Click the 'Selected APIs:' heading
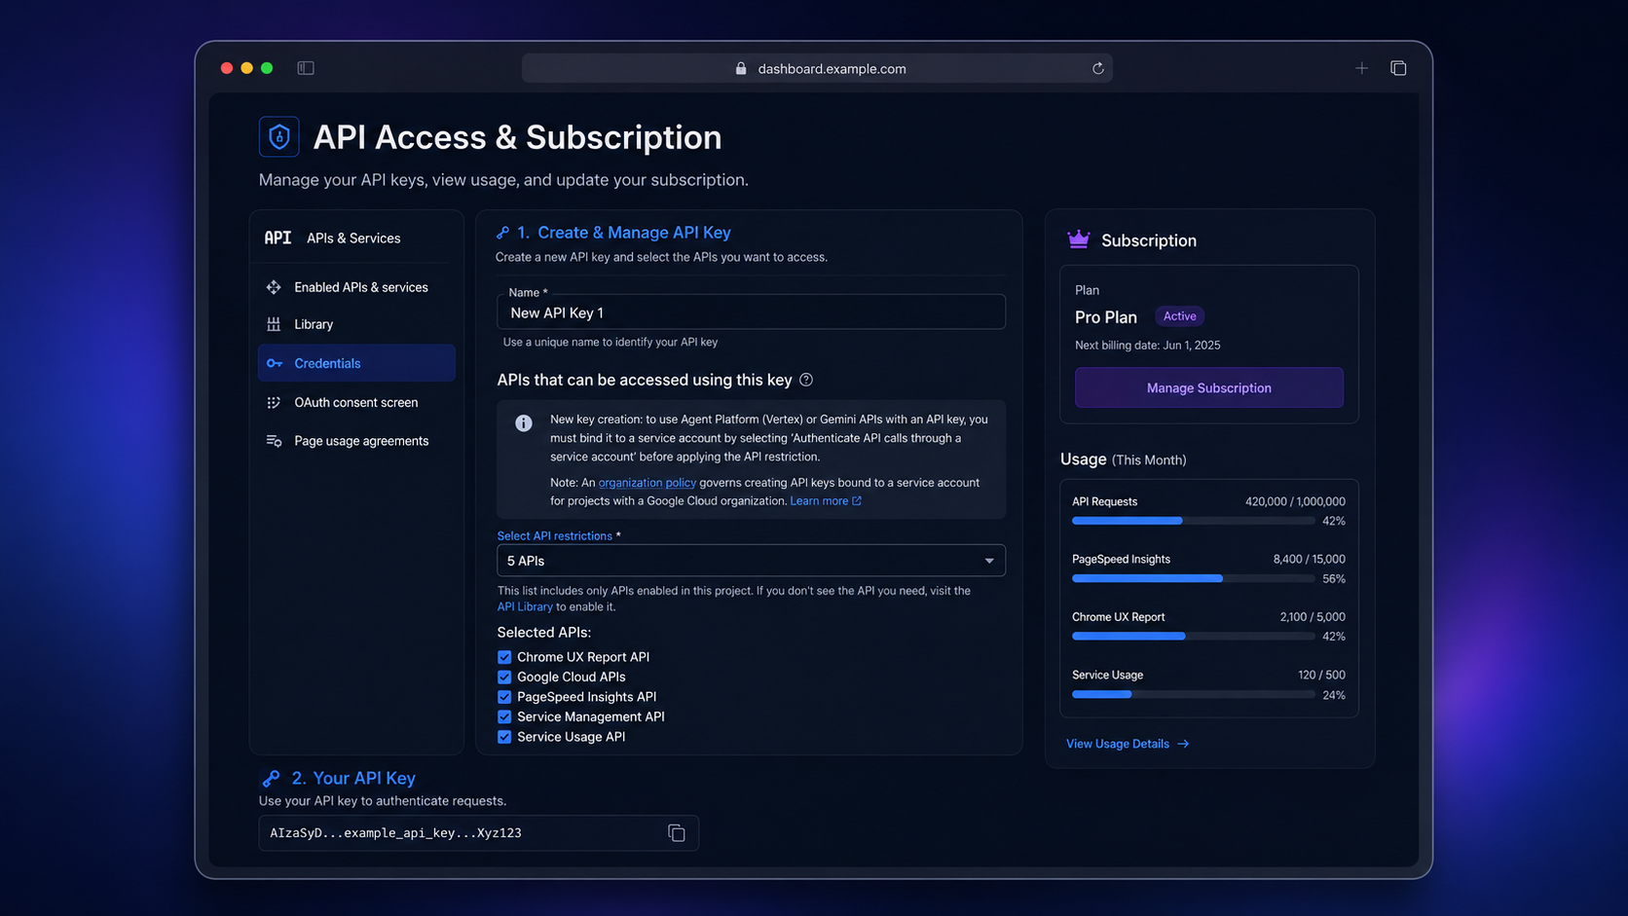This screenshot has width=1628, height=916. pos(544,633)
